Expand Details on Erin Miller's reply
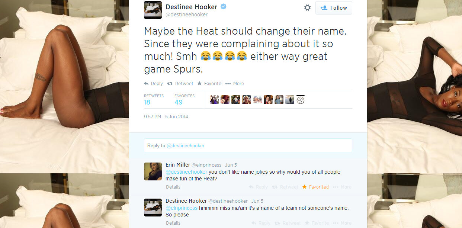Screen dimensions: 462x228 (173, 187)
